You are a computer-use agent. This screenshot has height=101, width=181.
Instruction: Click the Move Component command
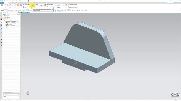(72, 6)
